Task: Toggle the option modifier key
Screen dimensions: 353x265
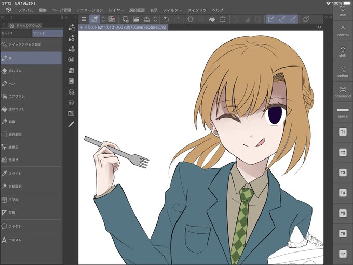Action: (343, 72)
